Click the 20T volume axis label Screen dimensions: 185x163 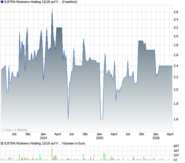coord(176,155)
